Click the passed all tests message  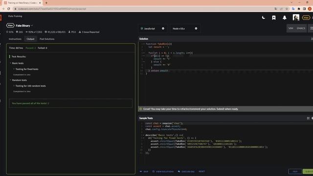click(x=30, y=103)
